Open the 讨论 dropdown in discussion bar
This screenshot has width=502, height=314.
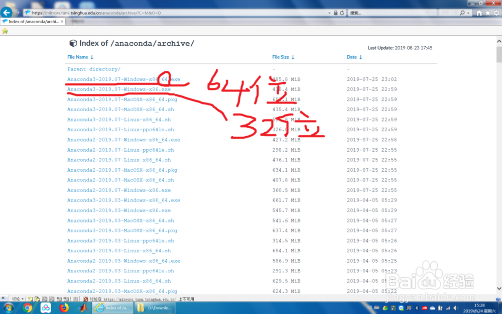click(x=18, y=299)
